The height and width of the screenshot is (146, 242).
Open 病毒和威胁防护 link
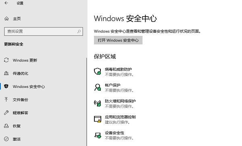coord(118,69)
